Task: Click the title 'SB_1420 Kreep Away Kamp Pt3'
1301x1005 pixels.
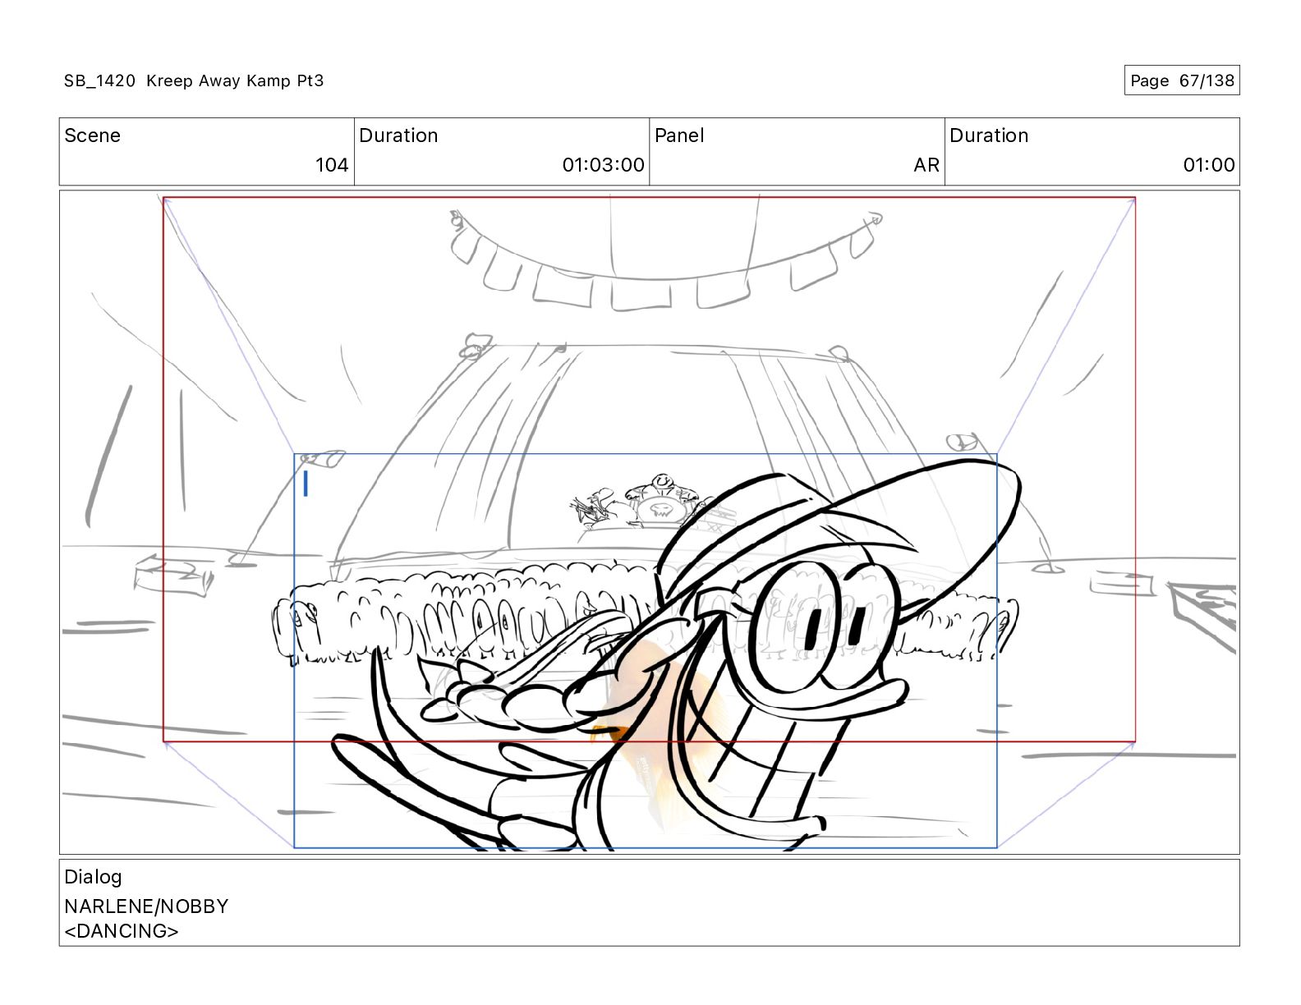Action: pyautogui.click(x=194, y=80)
